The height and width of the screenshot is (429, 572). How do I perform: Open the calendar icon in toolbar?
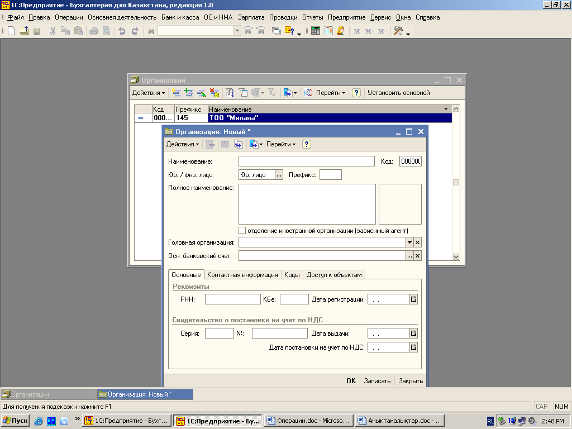pyautogui.click(x=328, y=31)
